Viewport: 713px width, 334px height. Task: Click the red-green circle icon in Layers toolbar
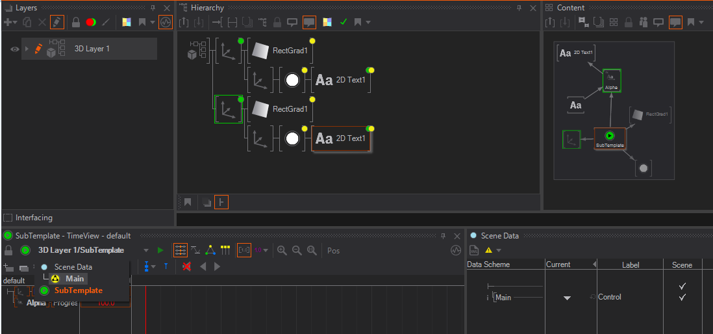[x=91, y=22]
